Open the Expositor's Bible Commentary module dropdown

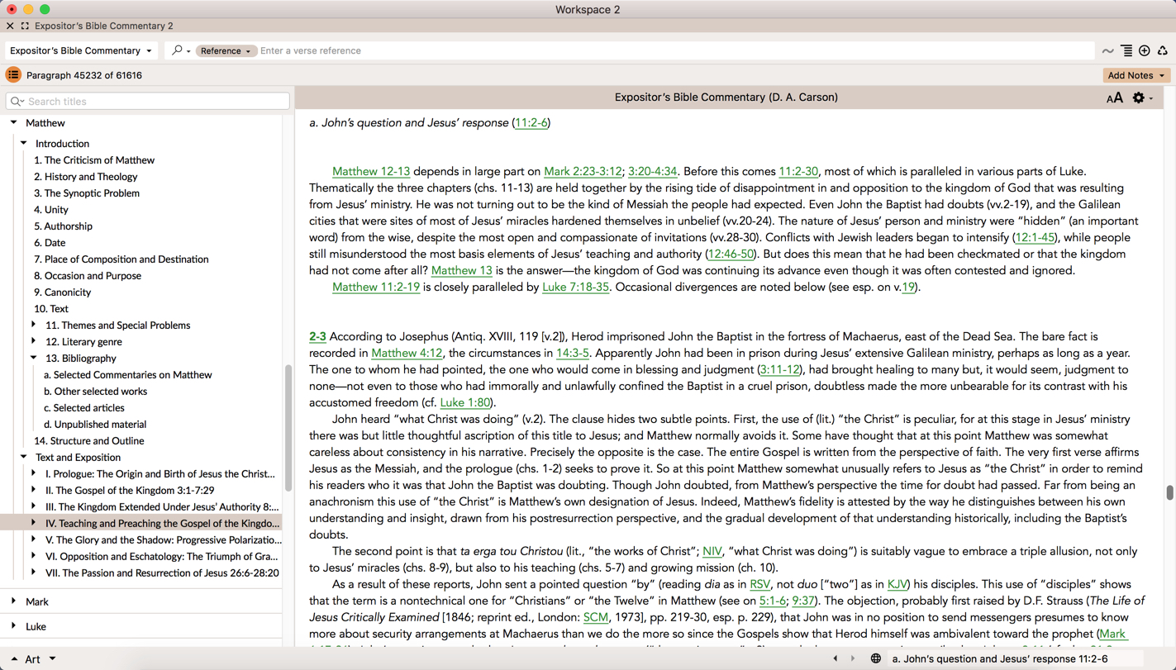(x=81, y=51)
